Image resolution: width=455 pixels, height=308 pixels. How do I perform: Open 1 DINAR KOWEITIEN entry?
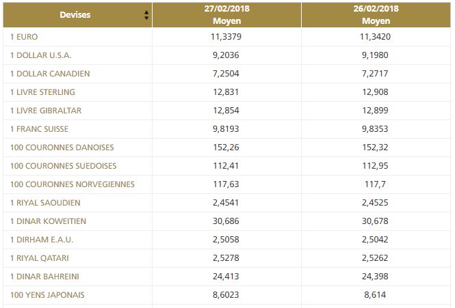[49, 221]
